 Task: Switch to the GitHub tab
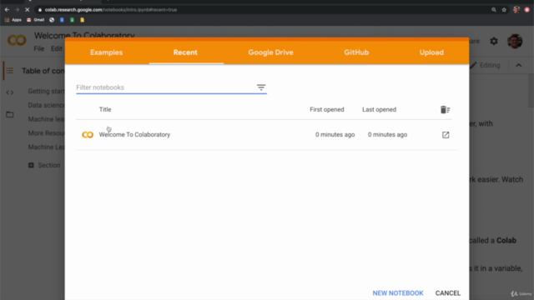pyautogui.click(x=356, y=52)
